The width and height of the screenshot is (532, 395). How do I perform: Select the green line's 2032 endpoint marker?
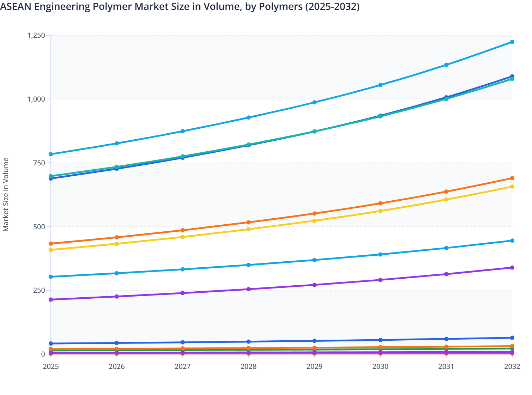(512, 78)
